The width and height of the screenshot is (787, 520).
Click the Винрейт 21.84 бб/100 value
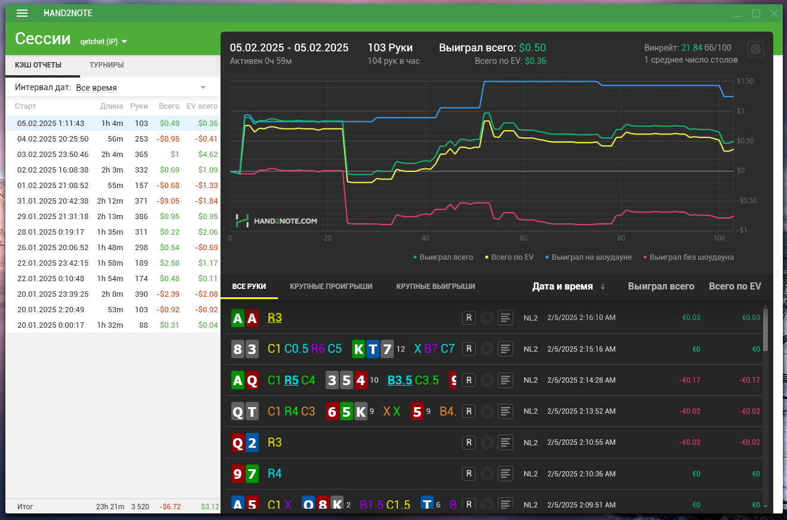(x=688, y=48)
